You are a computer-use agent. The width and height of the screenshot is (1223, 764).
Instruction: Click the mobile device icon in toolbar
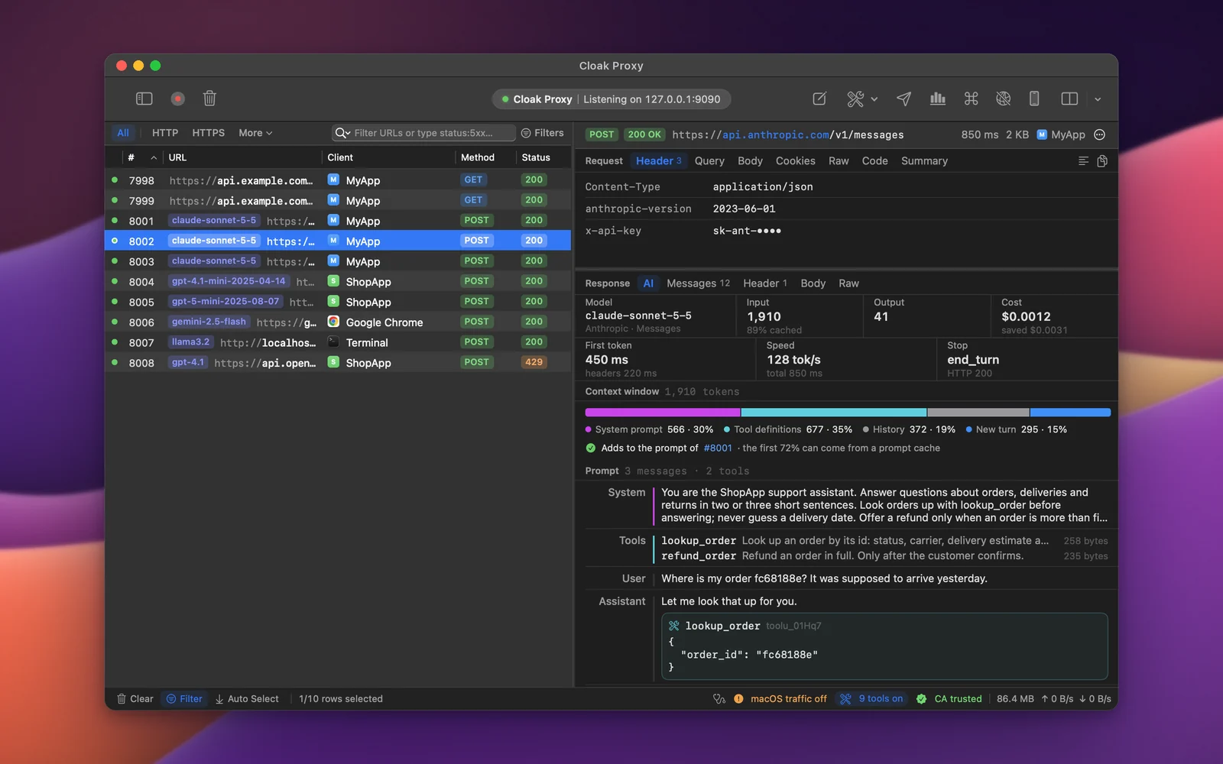click(1034, 99)
